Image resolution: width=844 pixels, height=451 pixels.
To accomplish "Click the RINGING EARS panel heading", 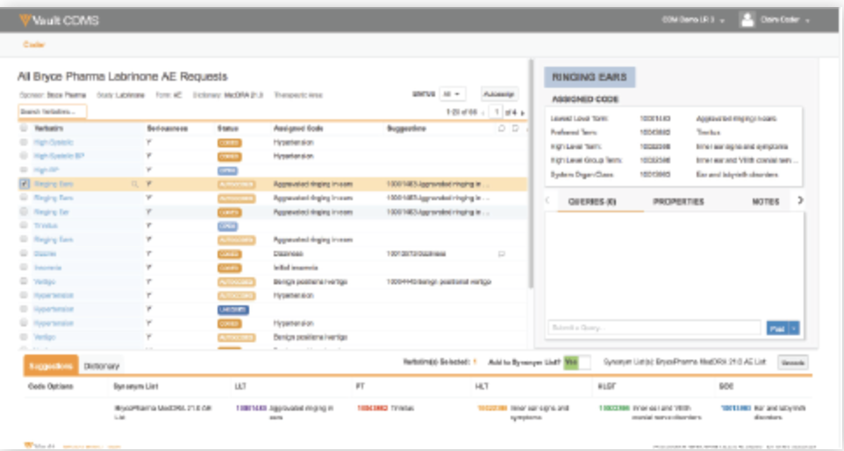I will tap(590, 77).
